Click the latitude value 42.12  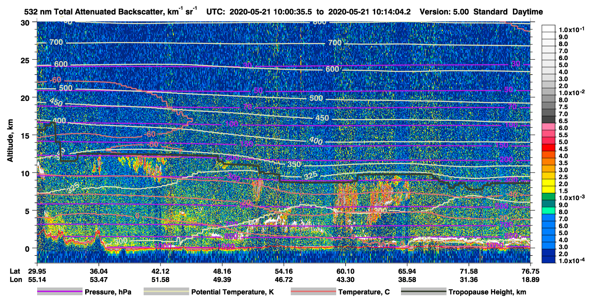click(x=160, y=271)
